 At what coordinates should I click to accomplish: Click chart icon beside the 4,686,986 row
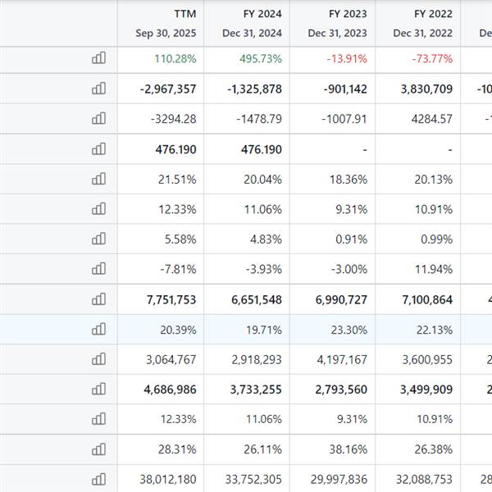tap(99, 389)
